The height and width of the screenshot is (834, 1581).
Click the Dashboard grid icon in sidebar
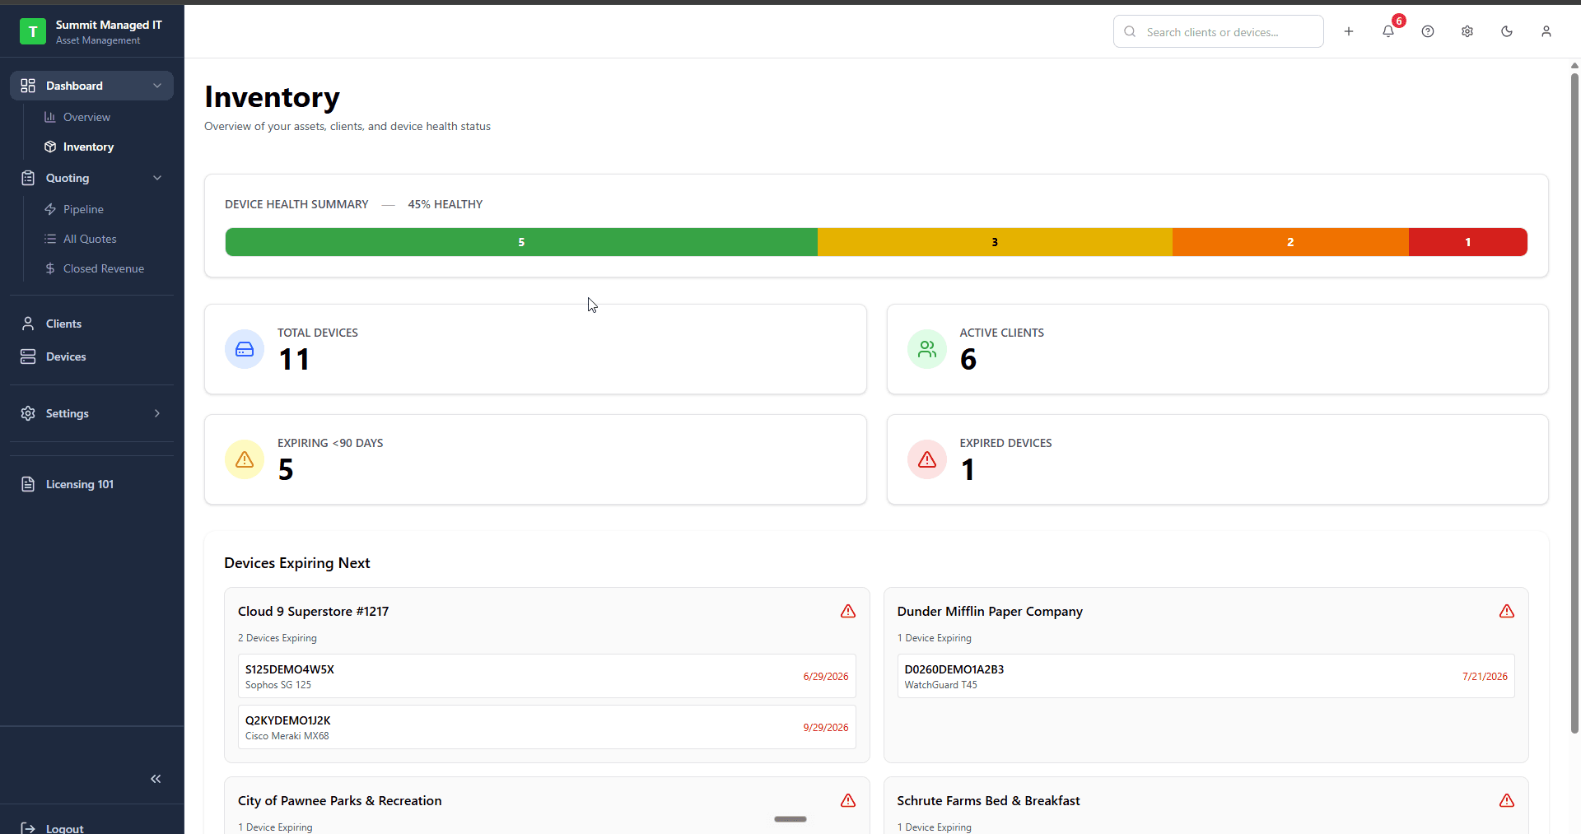[x=28, y=86]
